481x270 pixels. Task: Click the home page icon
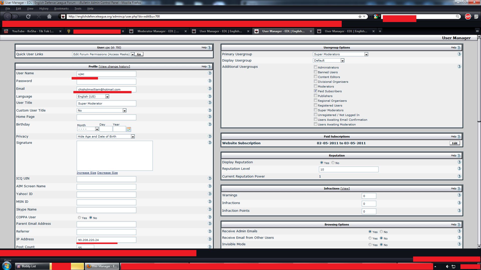click(49, 16)
